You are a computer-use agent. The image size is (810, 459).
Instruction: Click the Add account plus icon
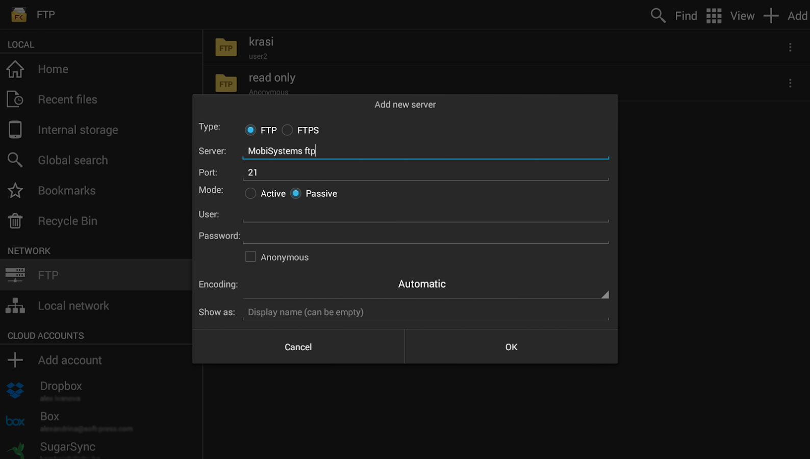tap(15, 360)
